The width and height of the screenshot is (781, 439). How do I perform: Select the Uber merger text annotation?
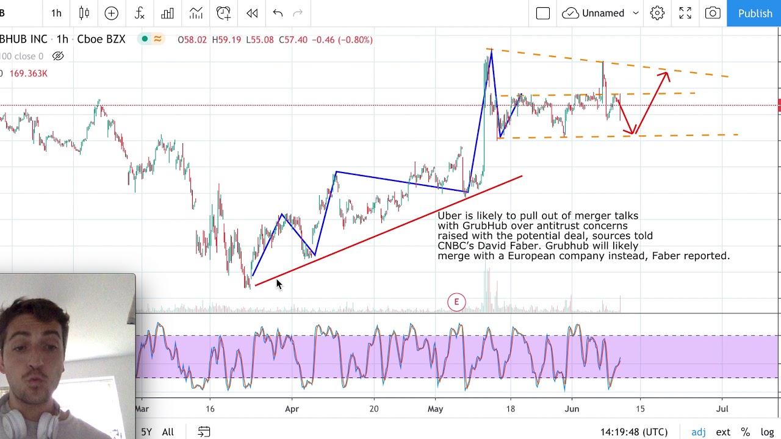pos(583,236)
